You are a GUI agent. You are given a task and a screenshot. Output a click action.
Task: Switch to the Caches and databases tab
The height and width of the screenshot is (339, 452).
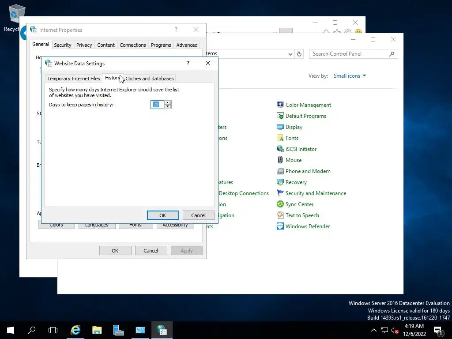point(150,79)
